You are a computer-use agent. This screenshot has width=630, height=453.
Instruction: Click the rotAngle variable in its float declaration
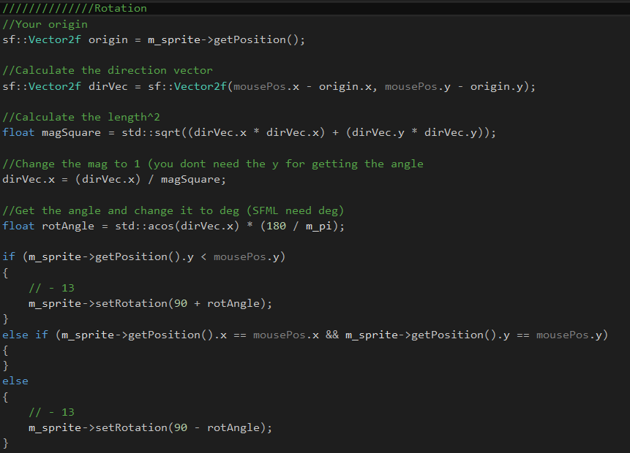coord(68,226)
